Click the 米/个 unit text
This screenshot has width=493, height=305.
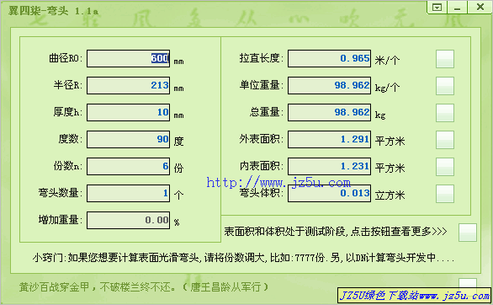coord(387,60)
